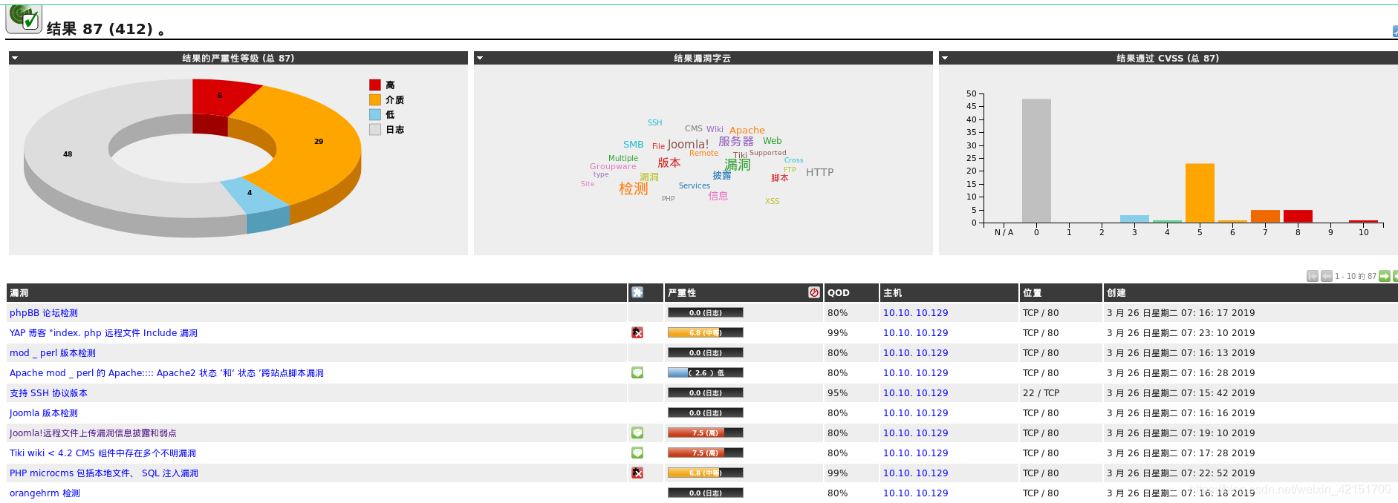Click the orange 介质 legend swatch
Image resolution: width=1398 pixels, height=503 pixels.
pos(375,100)
